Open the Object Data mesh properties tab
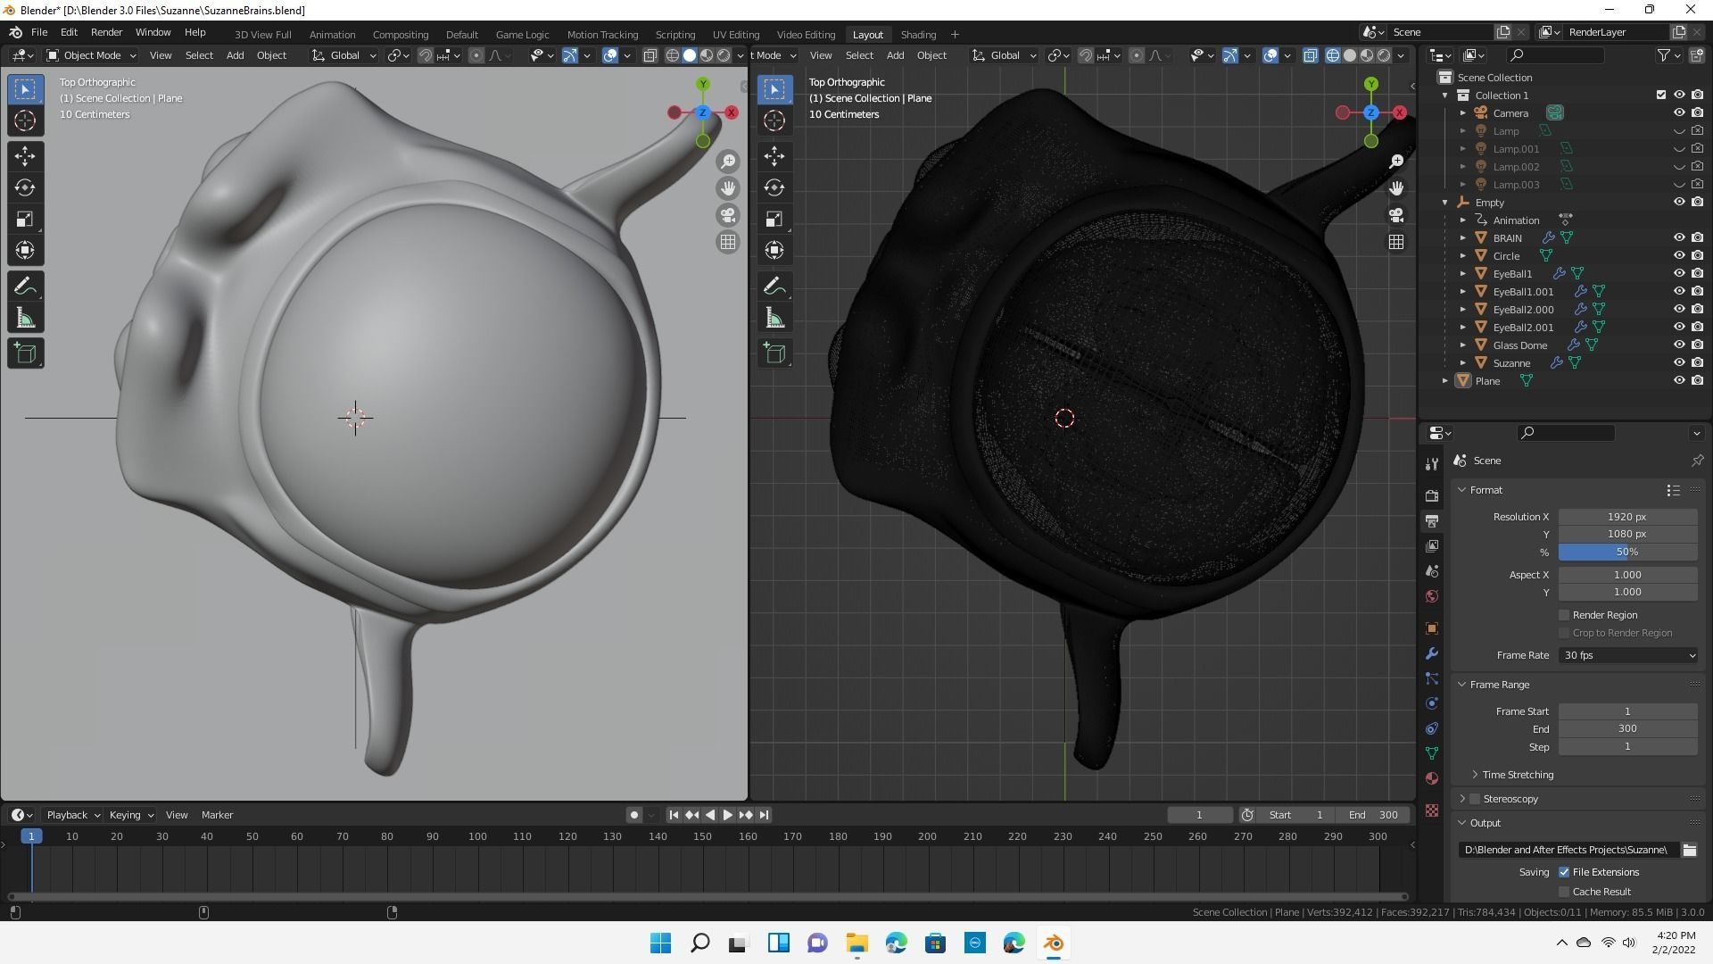The height and width of the screenshot is (964, 1713). [1432, 753]
